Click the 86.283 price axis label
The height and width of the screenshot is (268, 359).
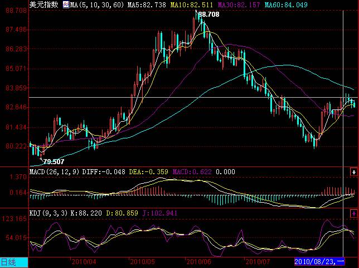(x=16, y=49)
